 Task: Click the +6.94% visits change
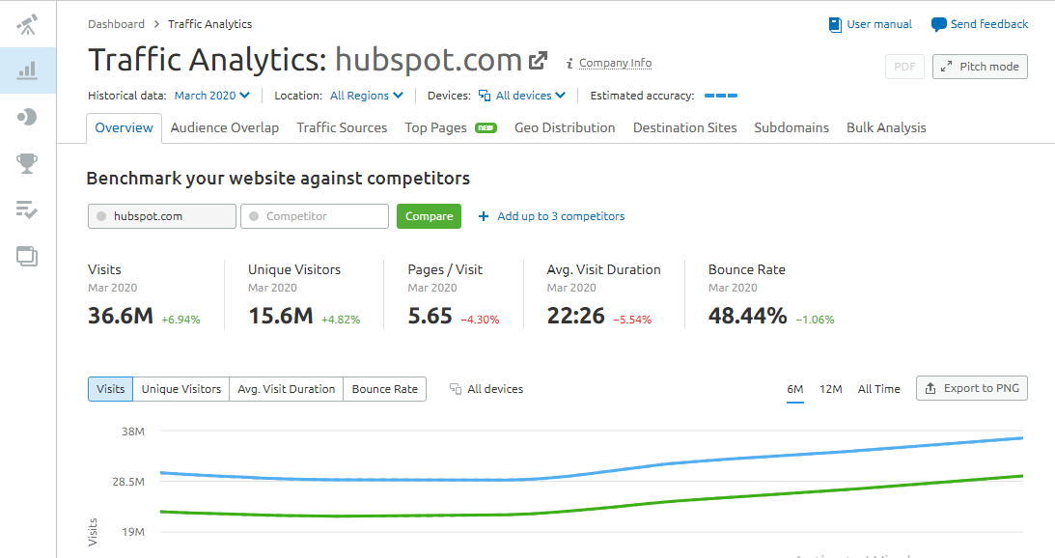pyautogui.click(x=180, y=320)
